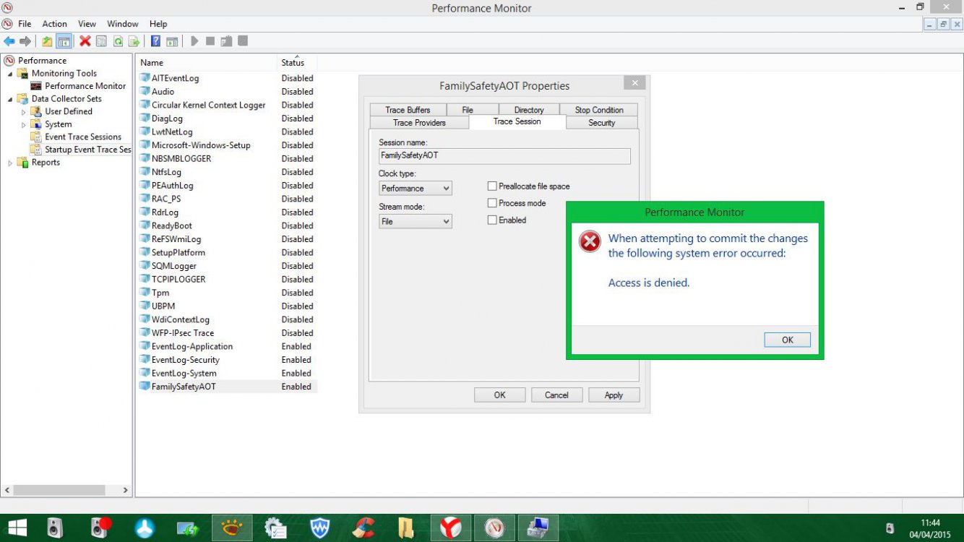This screenshot has width=964, height=542.
Task: Open the CCleaner taskbar icon
Action: click(364, 528)
